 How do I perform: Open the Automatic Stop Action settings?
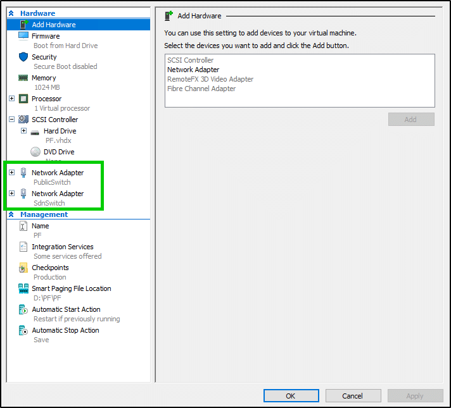(x=65, y=331)
